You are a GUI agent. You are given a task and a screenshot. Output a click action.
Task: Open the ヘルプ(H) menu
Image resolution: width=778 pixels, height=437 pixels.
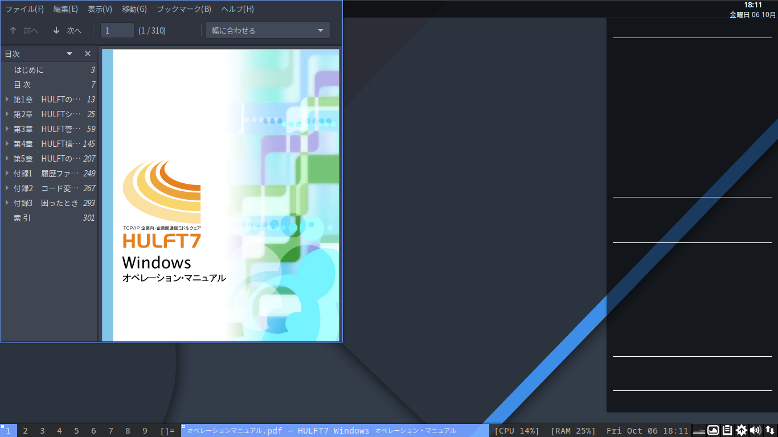coord(238,9)
